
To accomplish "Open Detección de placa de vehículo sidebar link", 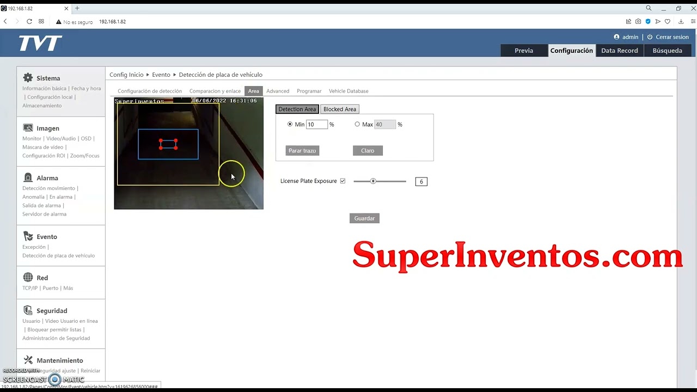I will 58,255.
